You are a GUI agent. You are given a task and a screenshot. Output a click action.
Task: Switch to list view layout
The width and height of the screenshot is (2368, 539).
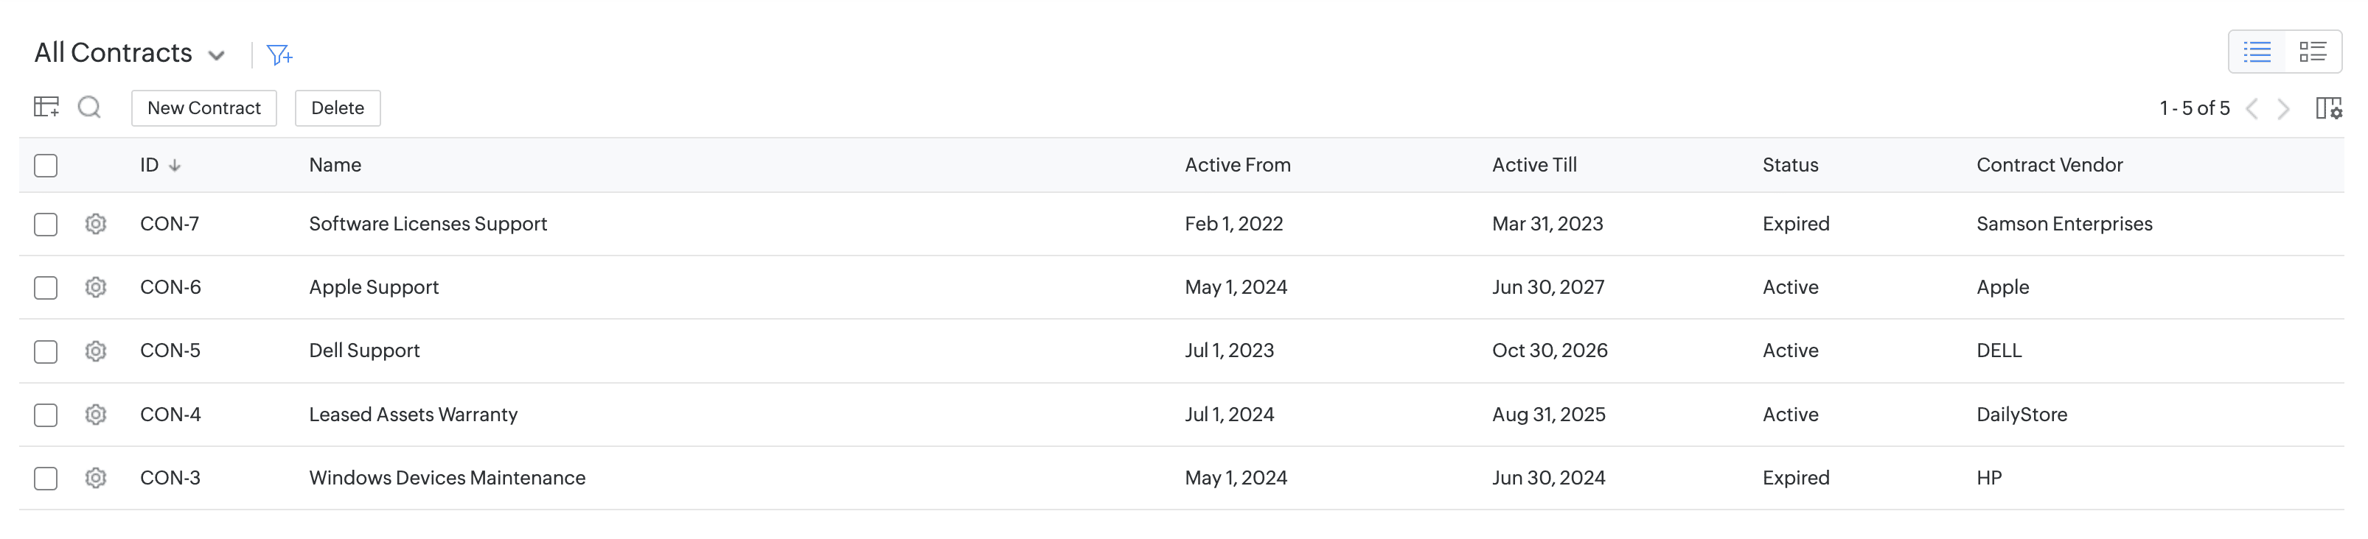pos(2257,52)
